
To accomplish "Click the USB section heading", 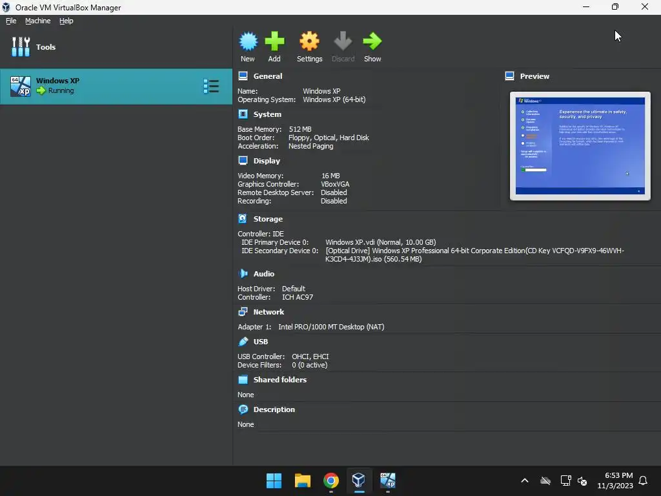I will click(261, 341).
